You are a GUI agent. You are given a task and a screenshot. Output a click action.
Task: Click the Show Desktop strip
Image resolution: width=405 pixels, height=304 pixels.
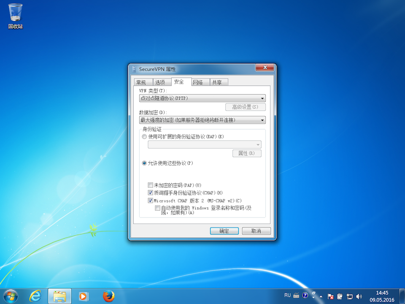(x=402, y=296)
